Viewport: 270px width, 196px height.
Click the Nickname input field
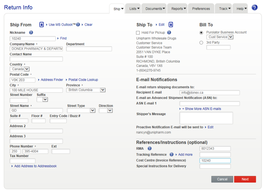[33, 38]
